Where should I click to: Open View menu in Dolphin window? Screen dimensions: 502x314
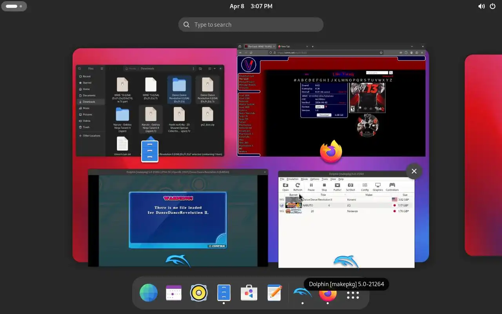pyautogui.click(x=333, y=179)
